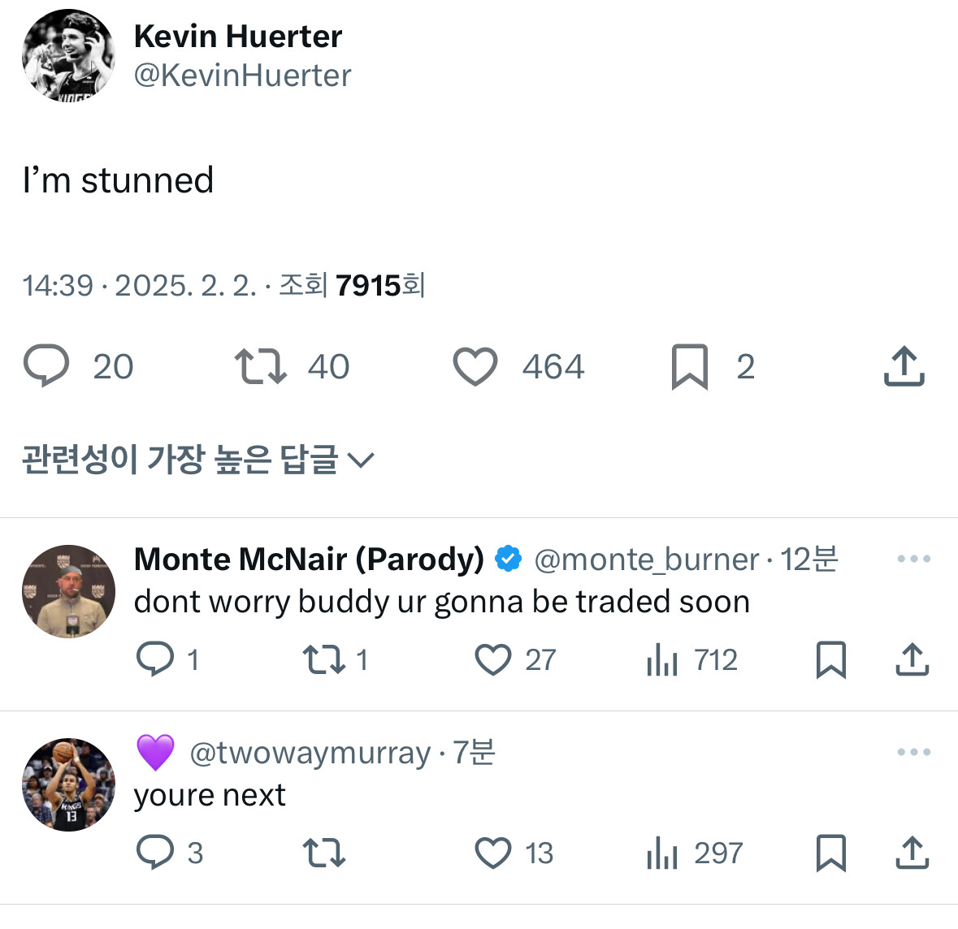Retweet the "I'm stunned" post
The width and height of the screenshot is (958, 929).
point(260,366)
